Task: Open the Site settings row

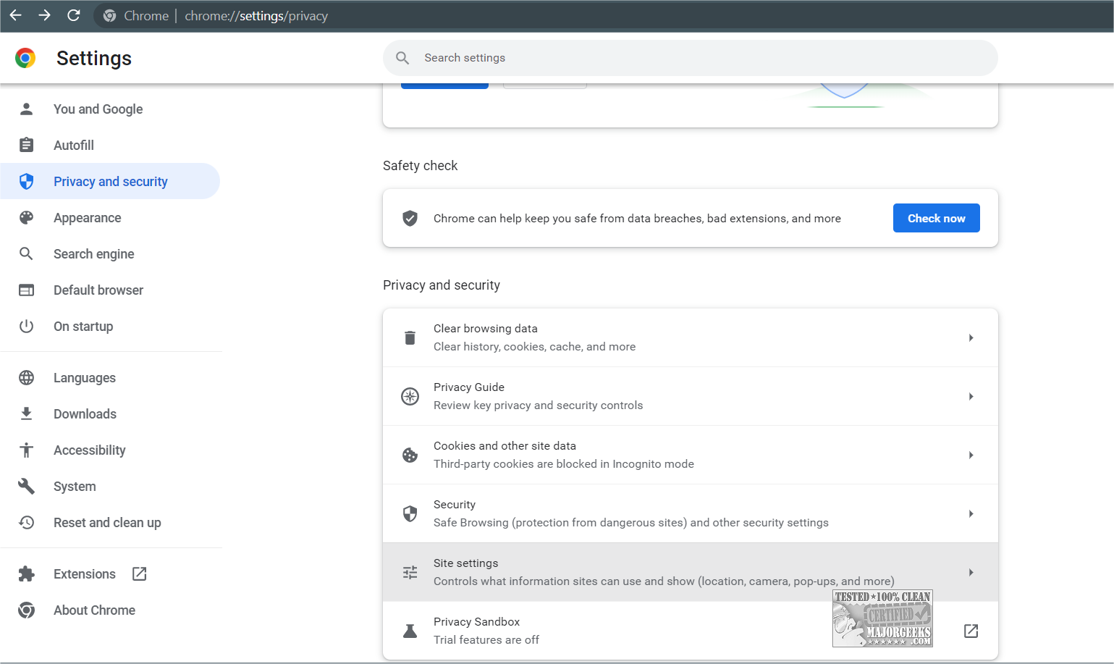Action: point(691,572)
